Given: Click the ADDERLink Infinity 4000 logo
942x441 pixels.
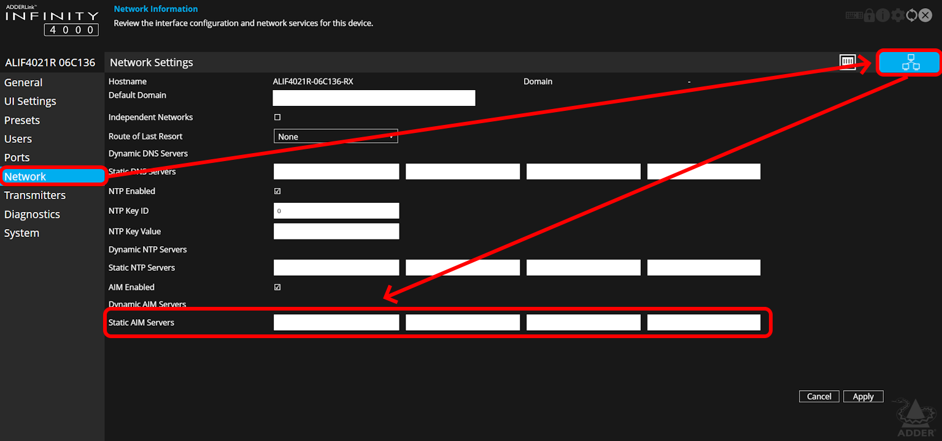Looking at the screenshot, I should (52, 20).
